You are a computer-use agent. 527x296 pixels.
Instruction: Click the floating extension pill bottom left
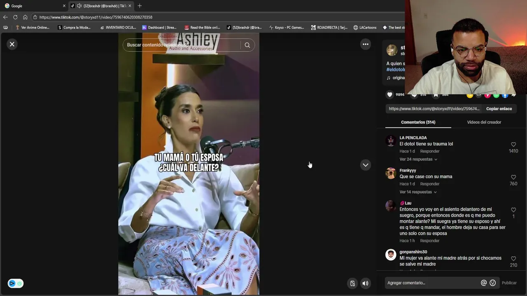click(16, 283)
